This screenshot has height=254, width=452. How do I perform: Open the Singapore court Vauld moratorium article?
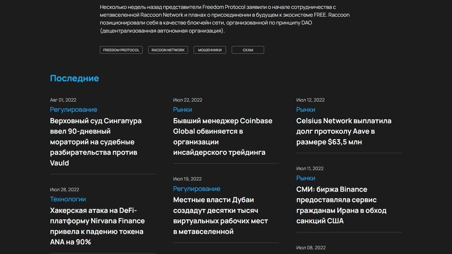pyautogui.click(x=96, y=142)
